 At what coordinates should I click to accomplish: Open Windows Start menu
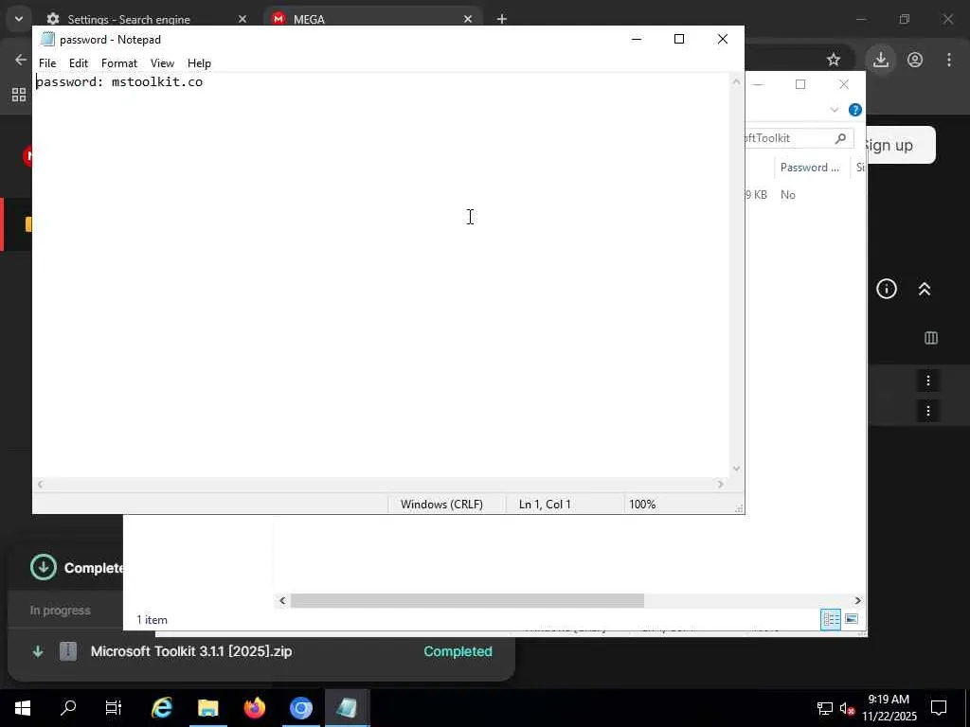coord(23,708)
